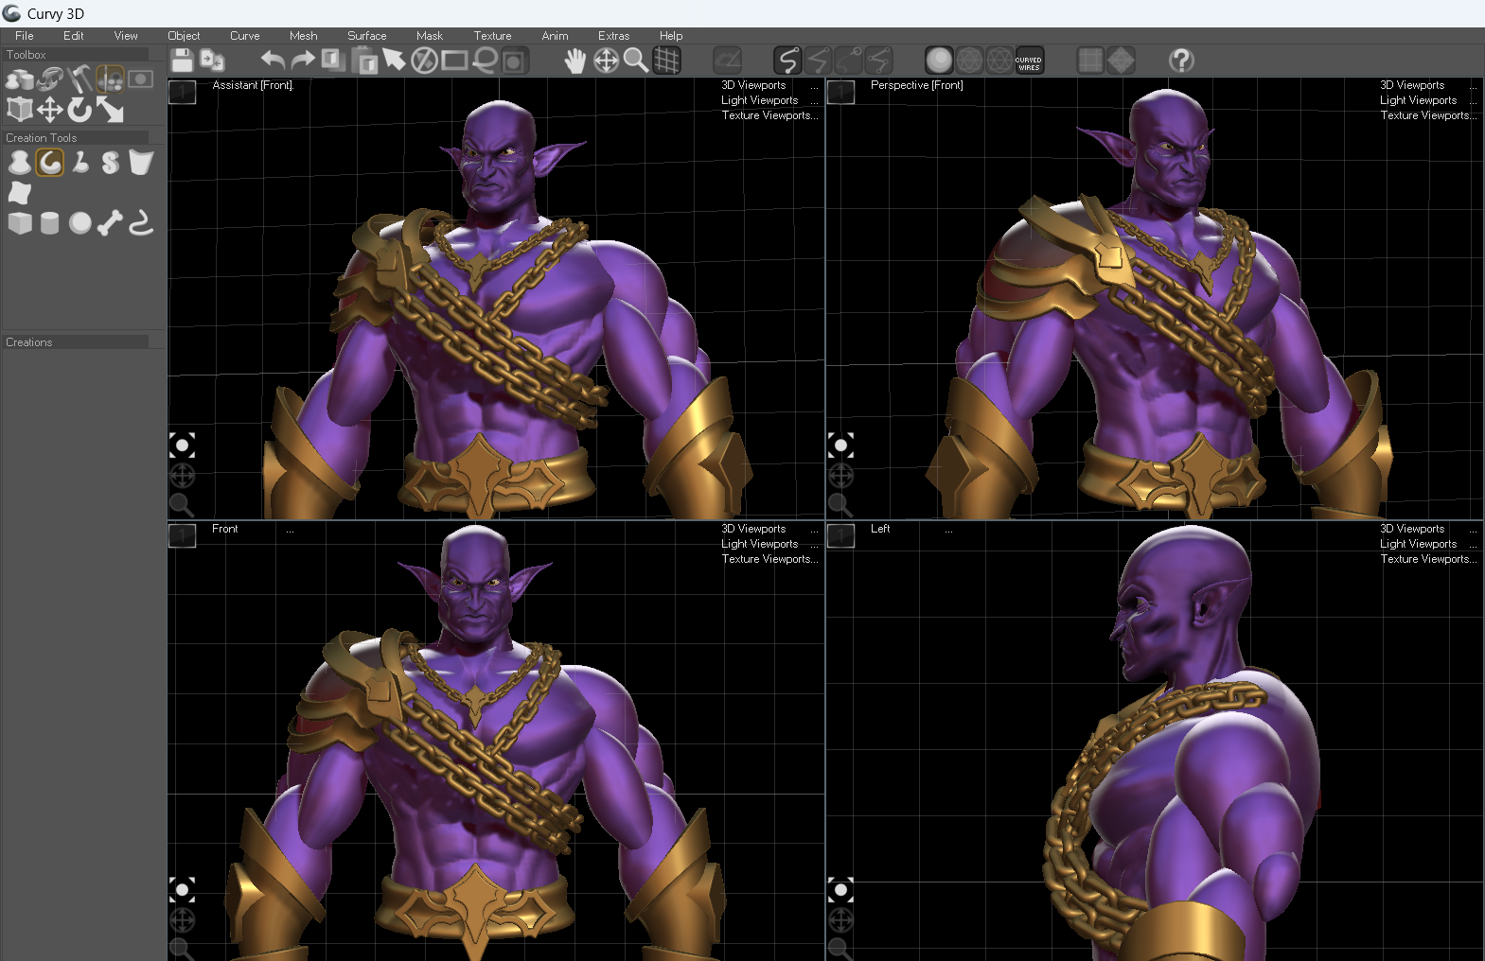Collapse the Creation Tools panel header

(x=76, y=138)
